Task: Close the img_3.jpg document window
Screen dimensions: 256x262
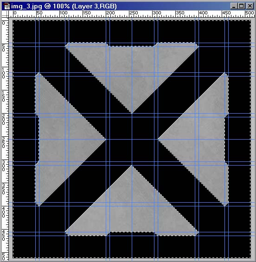Action: [250, 6]
